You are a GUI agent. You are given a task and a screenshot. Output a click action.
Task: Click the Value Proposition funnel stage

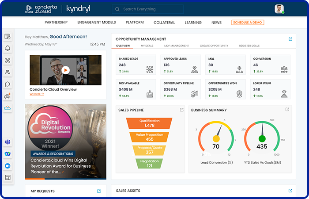(x=149, y=137)
